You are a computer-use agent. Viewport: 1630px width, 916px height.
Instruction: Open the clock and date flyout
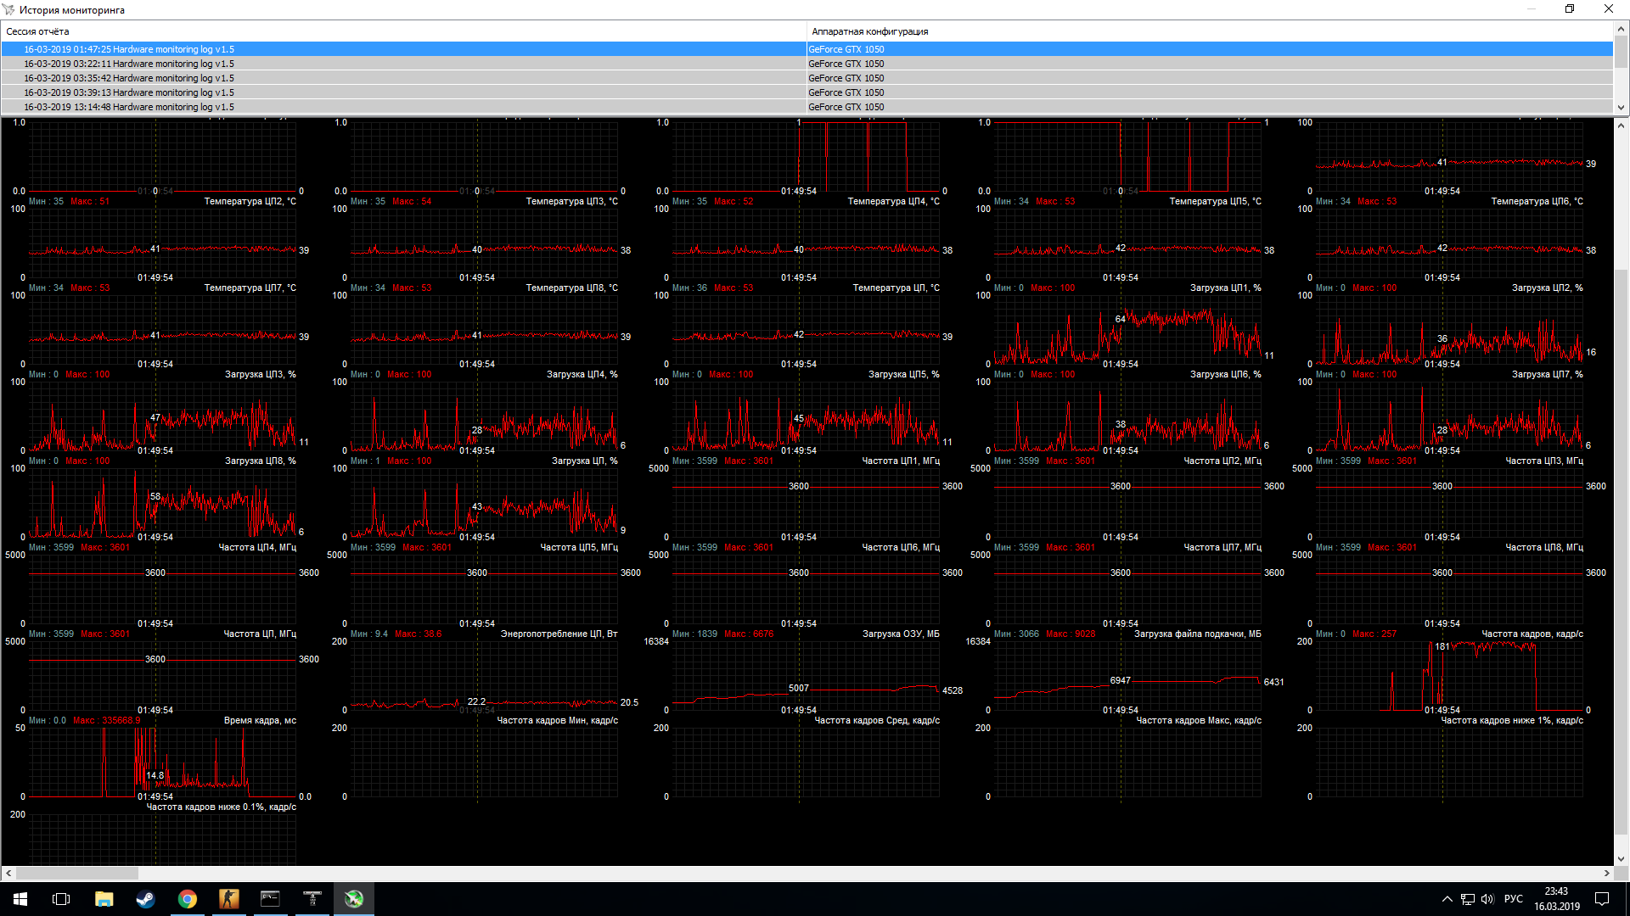tap(1556, 899)
